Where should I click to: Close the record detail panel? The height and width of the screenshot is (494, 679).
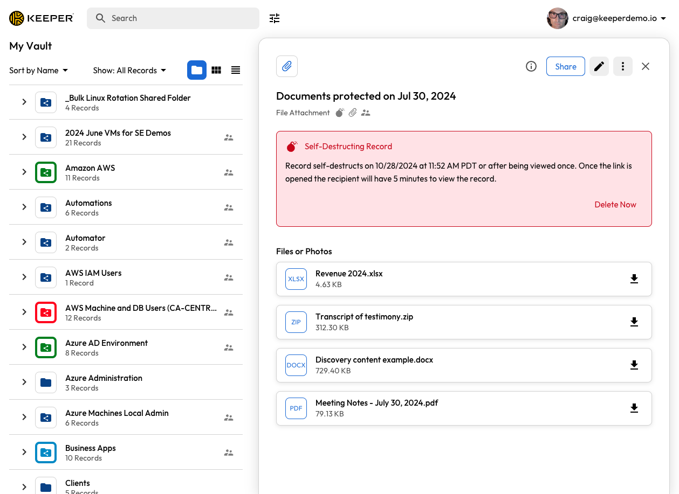coord(646,66)
